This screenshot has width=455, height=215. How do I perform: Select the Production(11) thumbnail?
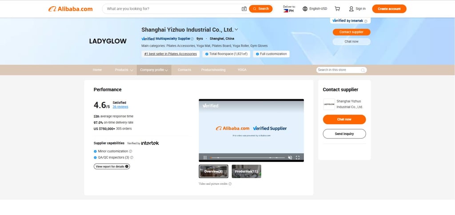pyautogui.click(x=246, y=171)
